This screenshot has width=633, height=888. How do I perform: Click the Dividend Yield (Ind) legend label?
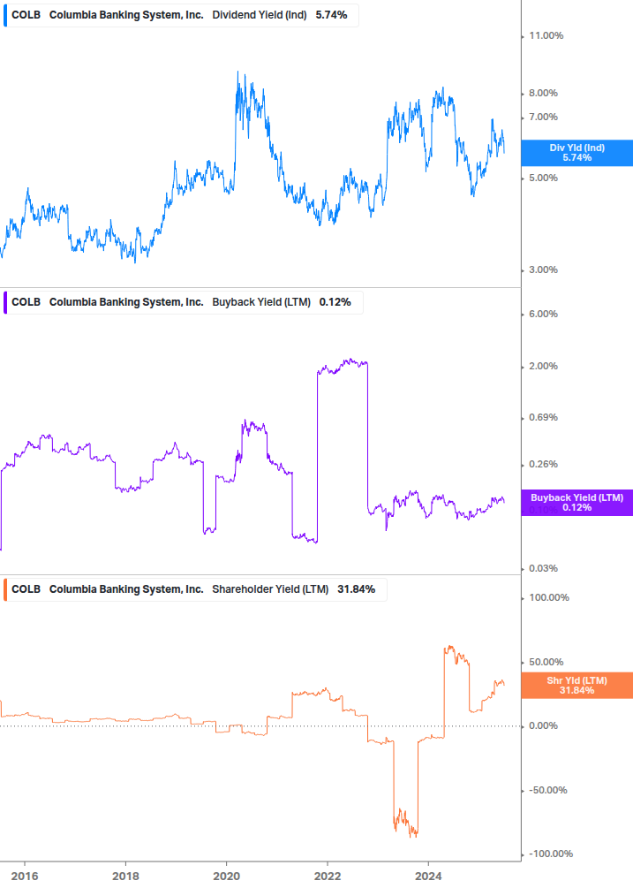click(259, 15)
